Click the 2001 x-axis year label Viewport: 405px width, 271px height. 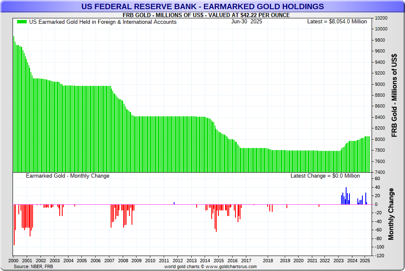[x=27, y=261]
